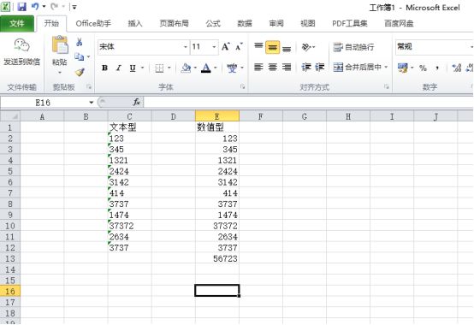The height and width of the screenshot is (325, 474).
Task: Select column C header
Action: 129,116
